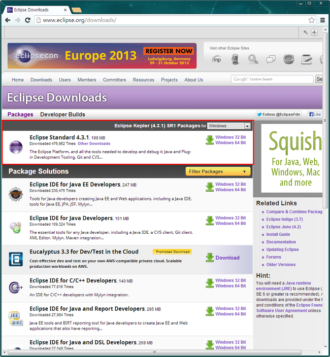Open the Resources menu item
330x357 pixels.
pyautogui.click(x=144, y=80)
